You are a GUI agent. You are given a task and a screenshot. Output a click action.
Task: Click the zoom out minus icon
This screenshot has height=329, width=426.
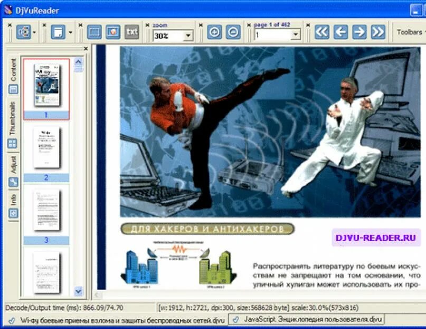233,32
